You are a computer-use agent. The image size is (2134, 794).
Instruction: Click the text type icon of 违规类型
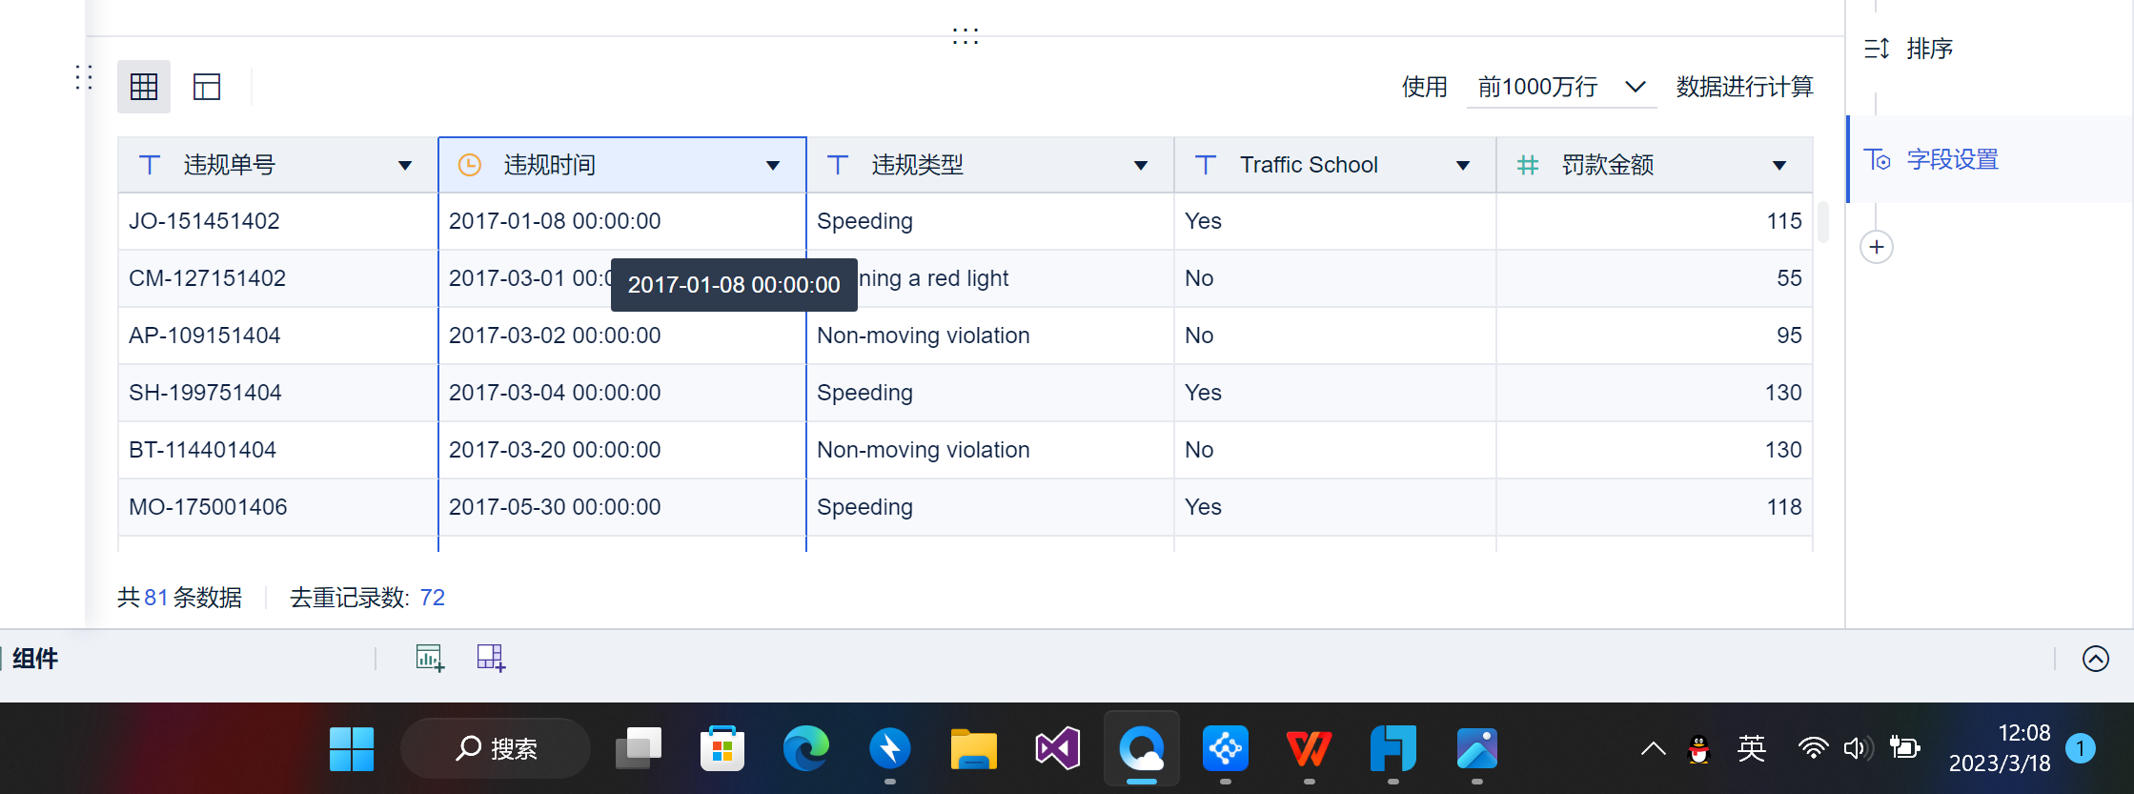(x=838, y=165)
